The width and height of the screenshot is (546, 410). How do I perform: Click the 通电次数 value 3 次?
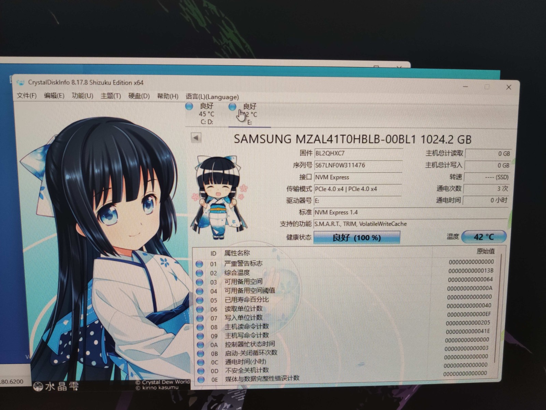(486, 189)
